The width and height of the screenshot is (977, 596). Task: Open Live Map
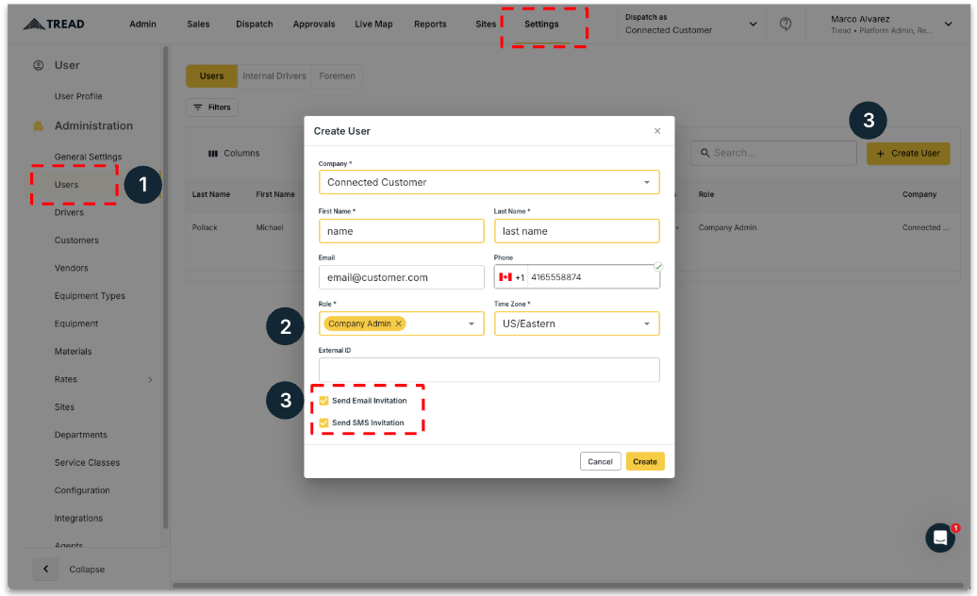pyautogui.click(x=373, y=25)
